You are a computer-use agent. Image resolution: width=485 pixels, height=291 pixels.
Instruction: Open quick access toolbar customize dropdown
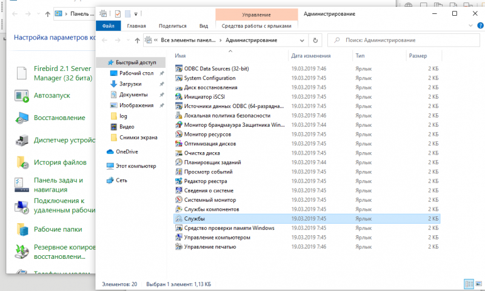(x=136, y=13)
